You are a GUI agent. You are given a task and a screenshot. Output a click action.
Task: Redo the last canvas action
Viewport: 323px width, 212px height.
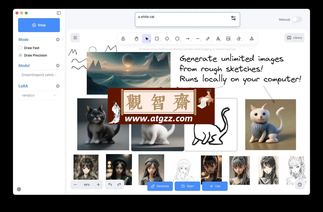[x=119, y=185]
